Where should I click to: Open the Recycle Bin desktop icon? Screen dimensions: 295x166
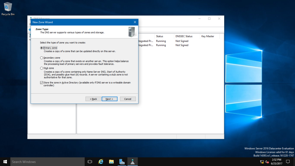[x=8, y=9]
